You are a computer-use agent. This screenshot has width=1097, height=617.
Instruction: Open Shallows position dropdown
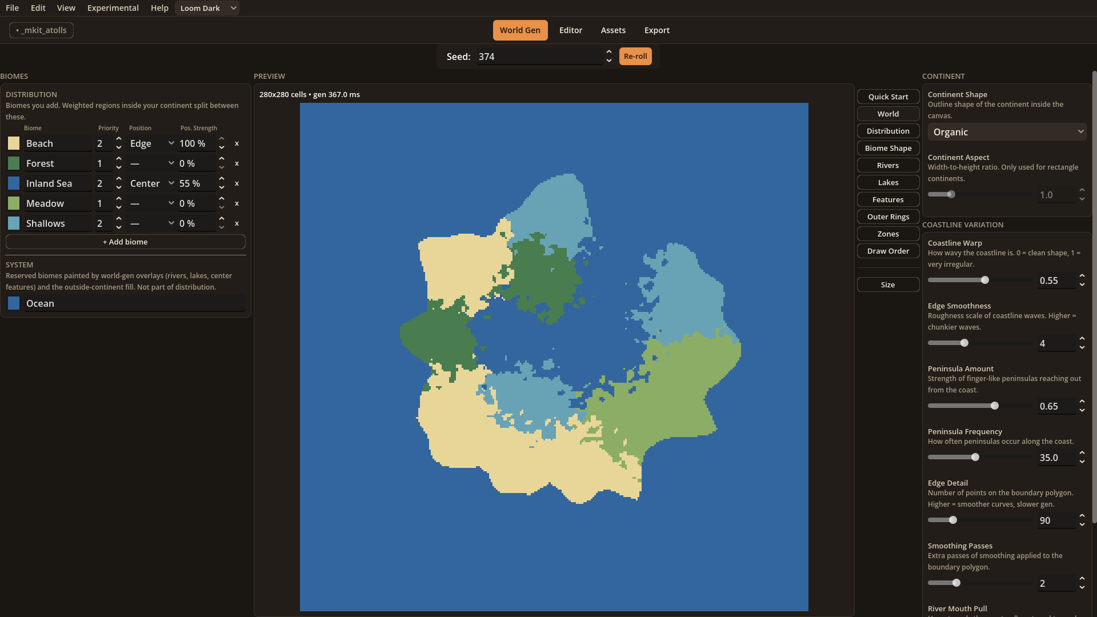(x=151, y=223)
